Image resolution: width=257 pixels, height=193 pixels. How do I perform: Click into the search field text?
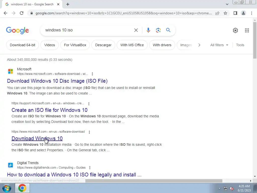[x=59, y=30]
